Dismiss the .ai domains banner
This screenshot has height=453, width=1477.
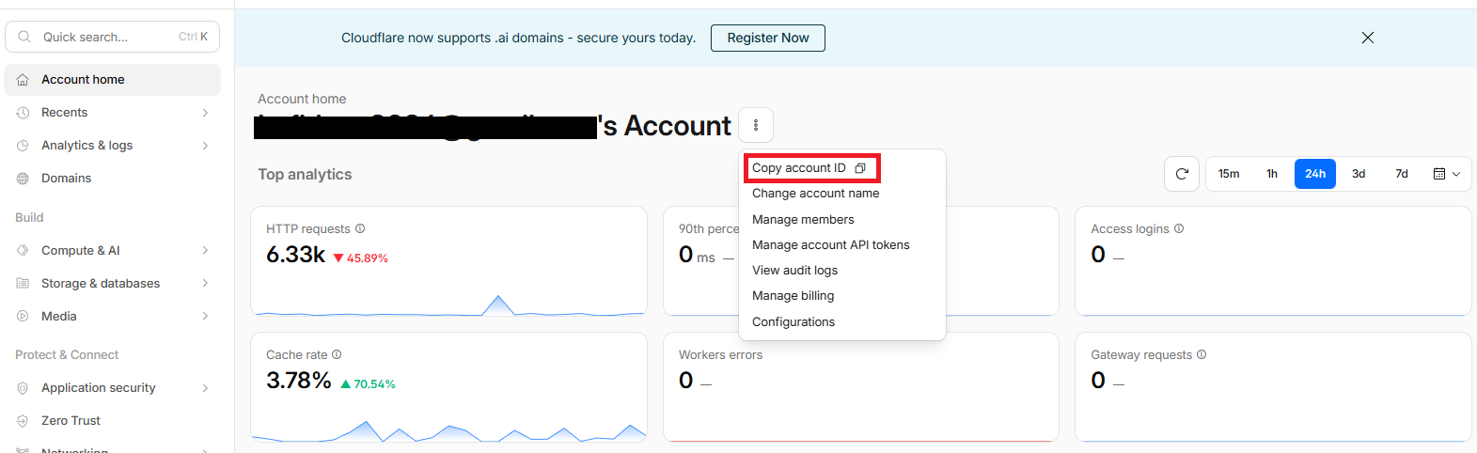(x=1367, y=38)
